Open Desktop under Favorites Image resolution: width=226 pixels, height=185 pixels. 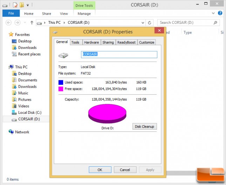point(25,41)
